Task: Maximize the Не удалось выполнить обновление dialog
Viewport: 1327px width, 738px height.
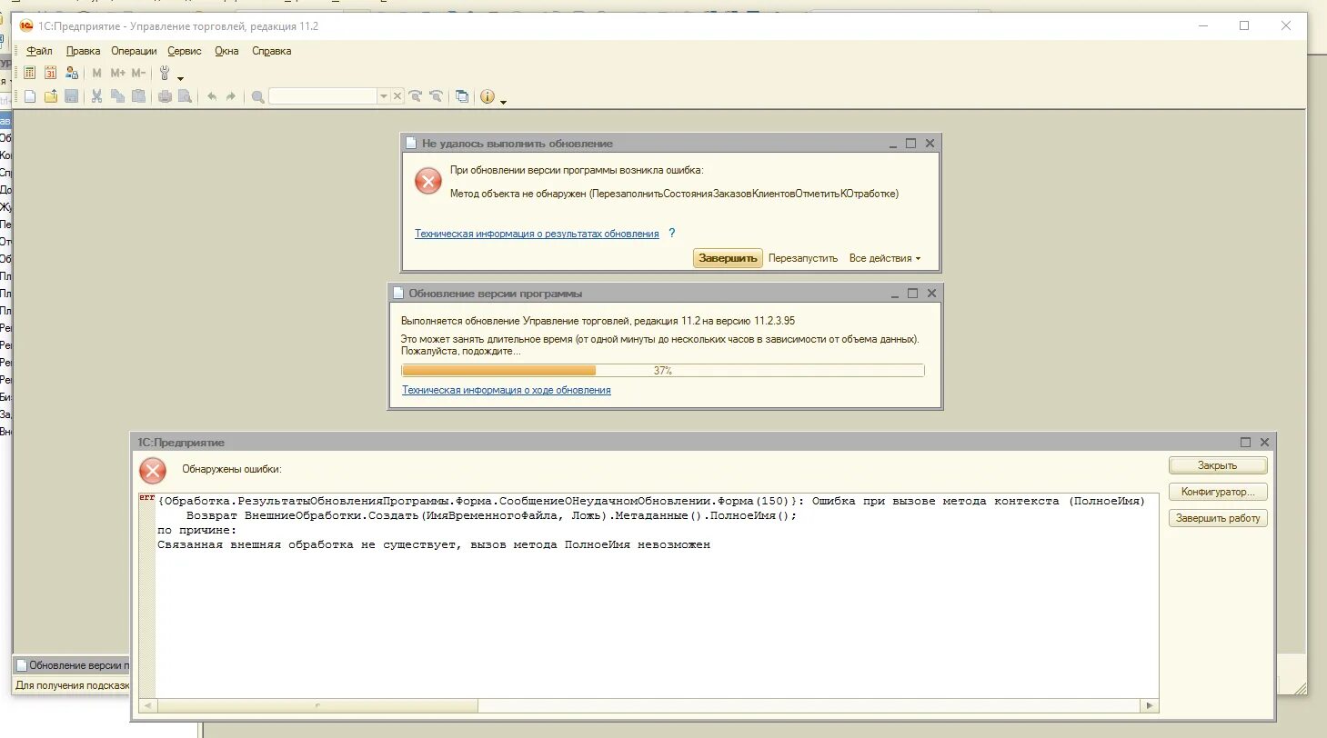Action: [910, 144]
